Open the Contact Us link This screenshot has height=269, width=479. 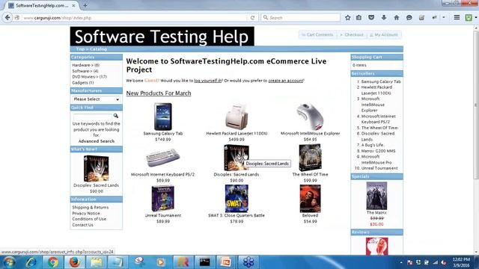82,225
